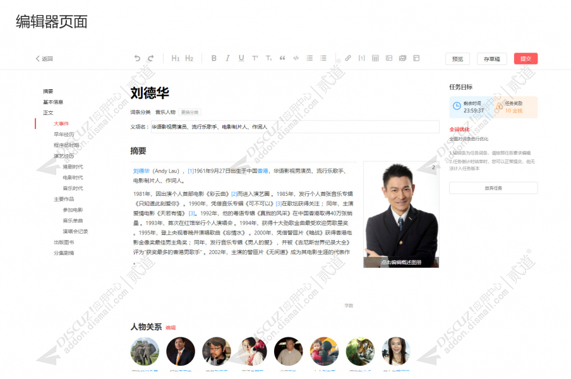571x379 pixels.
Task: Insert an image into the content
Action: (388, 58)
